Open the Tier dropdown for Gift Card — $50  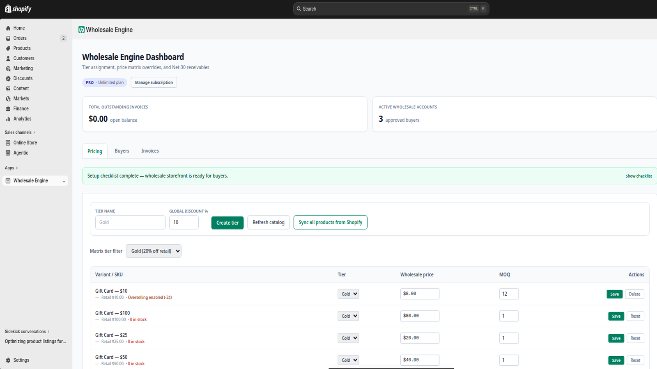click(348, 360)
